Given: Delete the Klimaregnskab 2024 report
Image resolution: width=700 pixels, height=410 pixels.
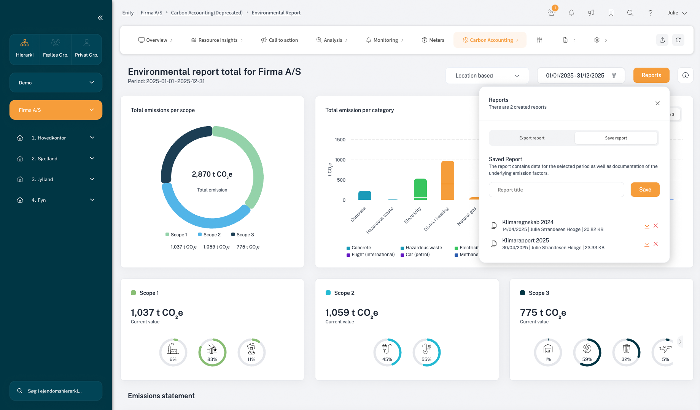Looking at the screenshot, I should pos(656,226).
